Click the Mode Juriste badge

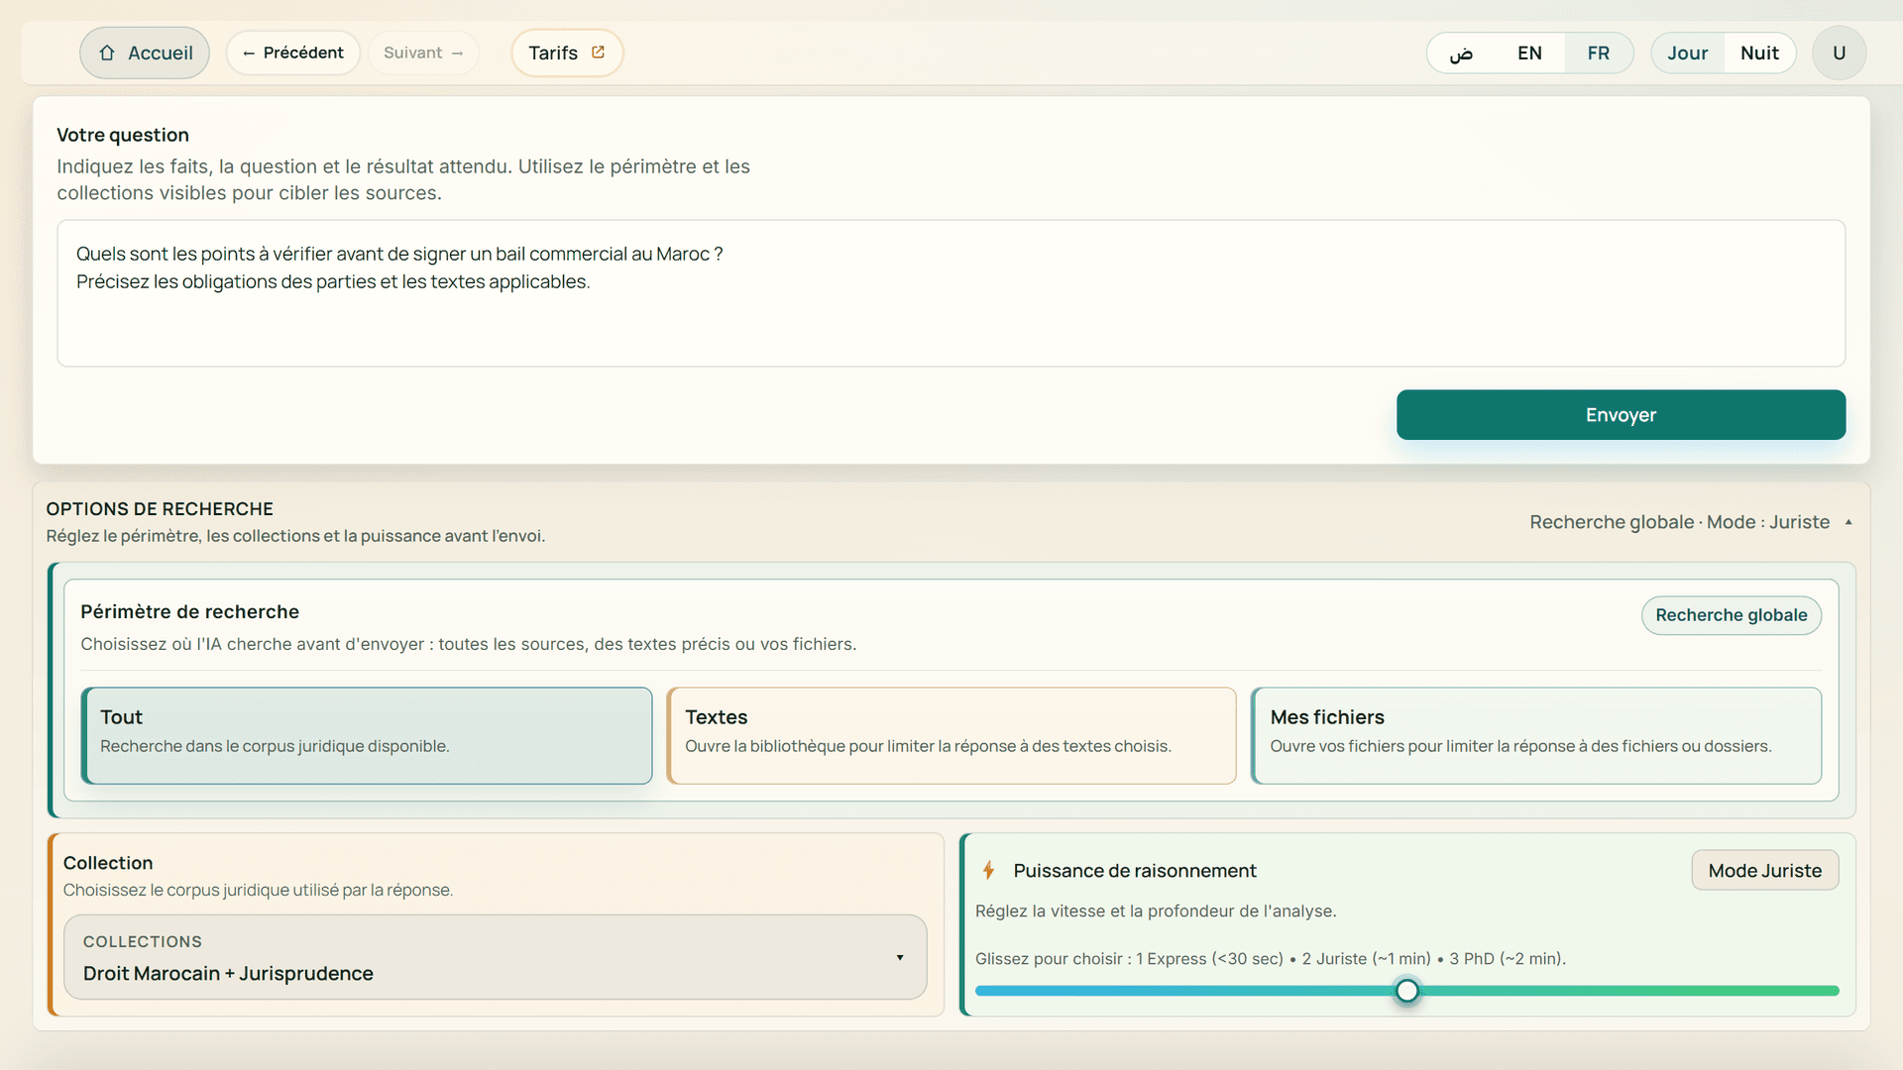tap(1764, 871)
